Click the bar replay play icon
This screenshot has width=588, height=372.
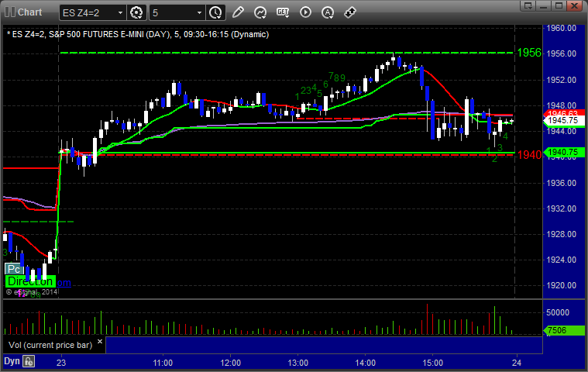(305, 12)
